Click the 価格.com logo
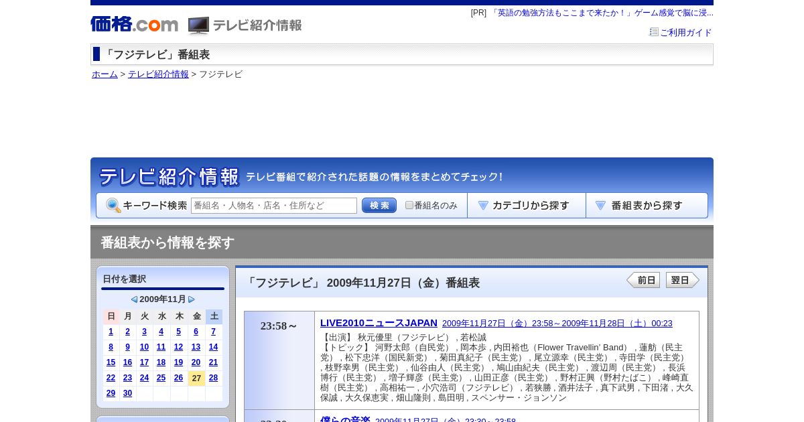 (x=134, y=24)
